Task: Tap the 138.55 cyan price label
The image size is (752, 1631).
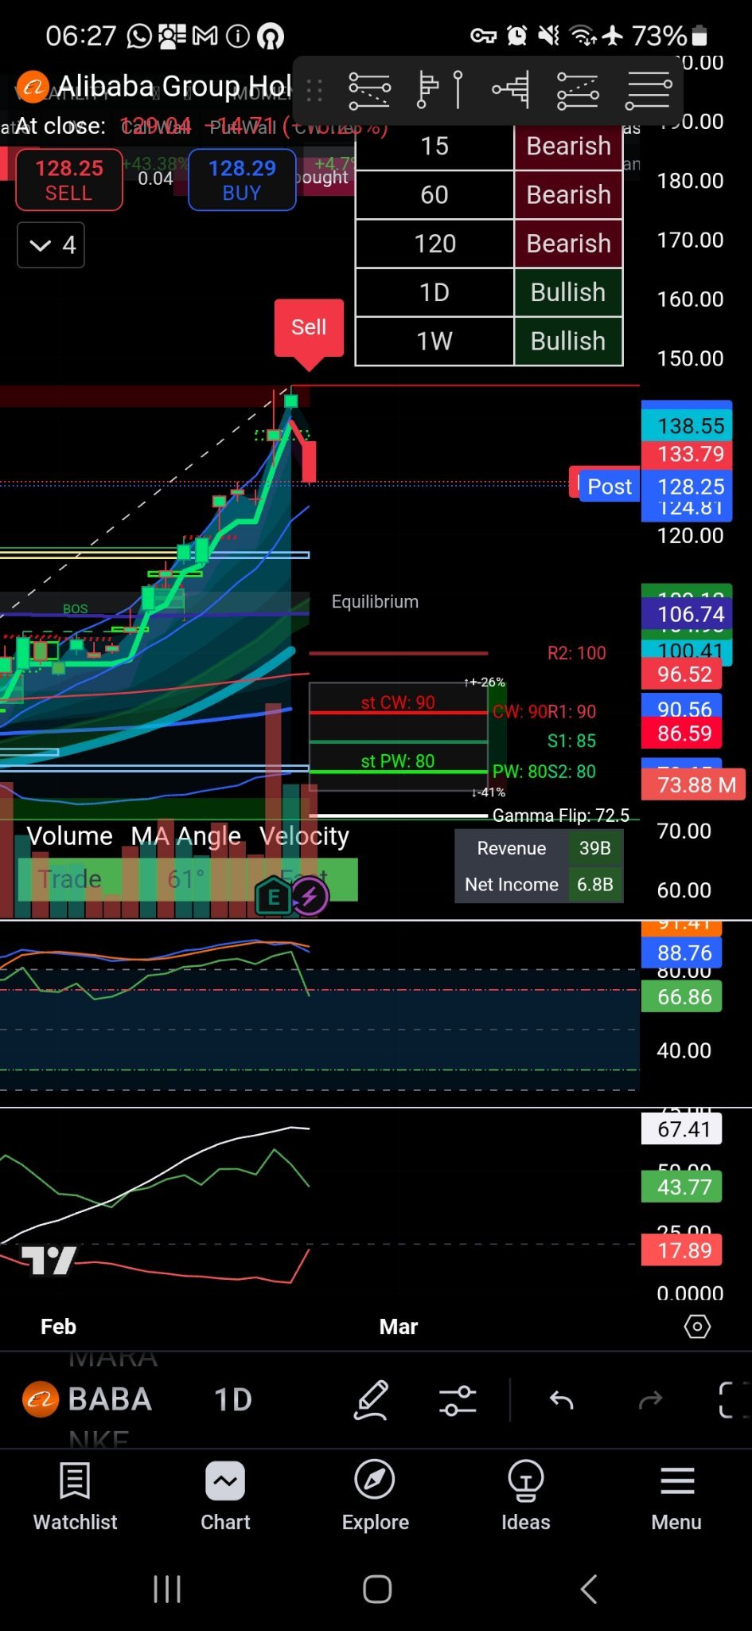Action: (687, 426)
